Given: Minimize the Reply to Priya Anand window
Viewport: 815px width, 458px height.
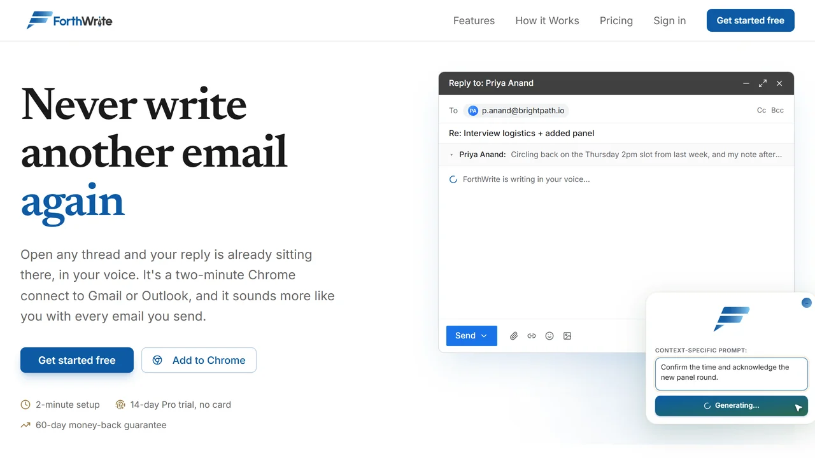Looking at the screenshot, I should click(746, 83).
